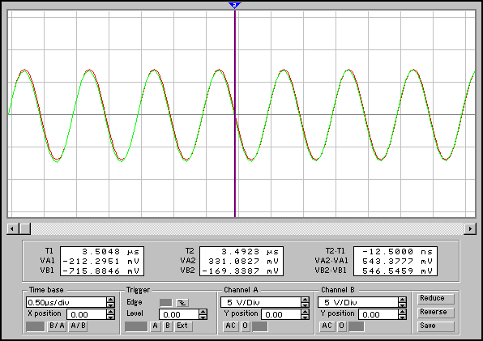483x341 pixels.
Task: Click the VA2 reading 331.0827 mV
Action: pos(244,262)
